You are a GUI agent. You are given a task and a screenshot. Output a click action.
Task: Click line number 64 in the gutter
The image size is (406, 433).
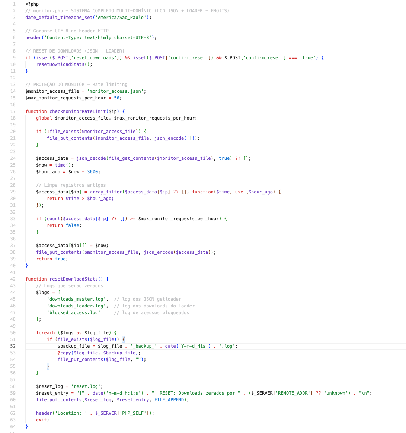coord(13,426)
